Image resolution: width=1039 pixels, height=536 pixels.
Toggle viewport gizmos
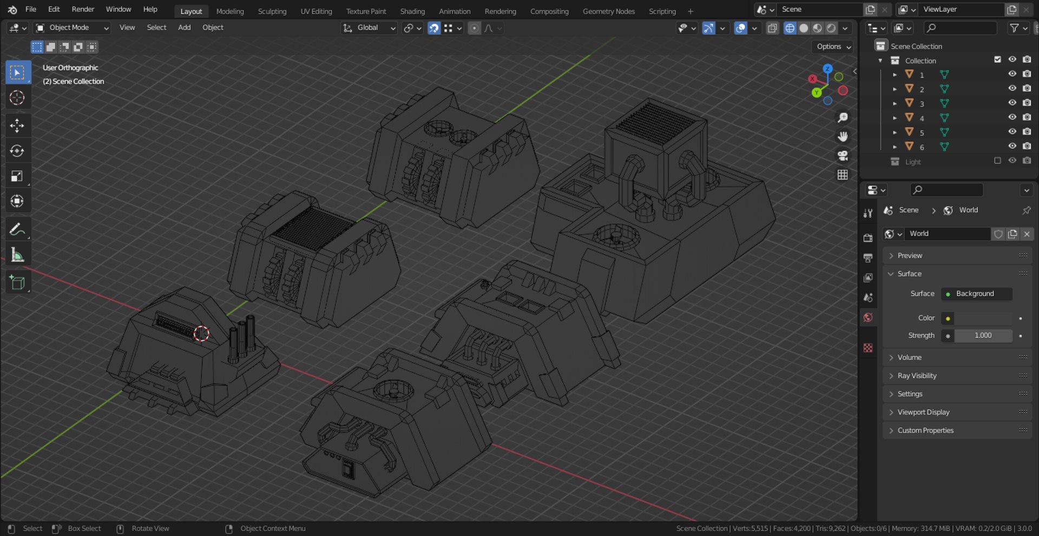[708, 28]
